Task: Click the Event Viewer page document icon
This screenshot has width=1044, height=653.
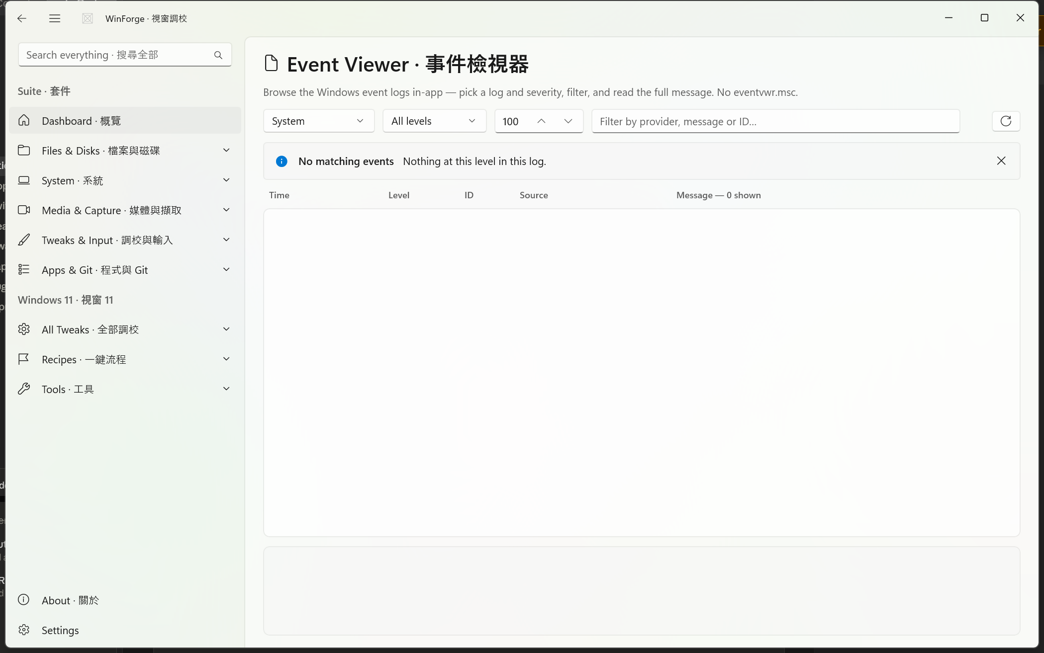Action: tap(271, 64)
